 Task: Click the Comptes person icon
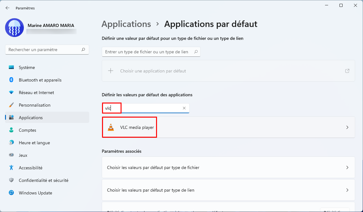(x=11, y=130)
